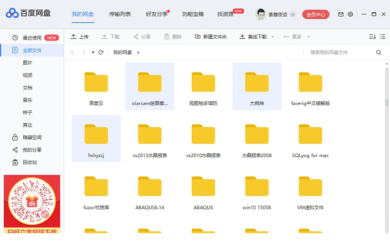The image size is (390, 242).
Task: Switch to 我的网盘 tab
Action: pyautogui.click(x=83, y=14)
